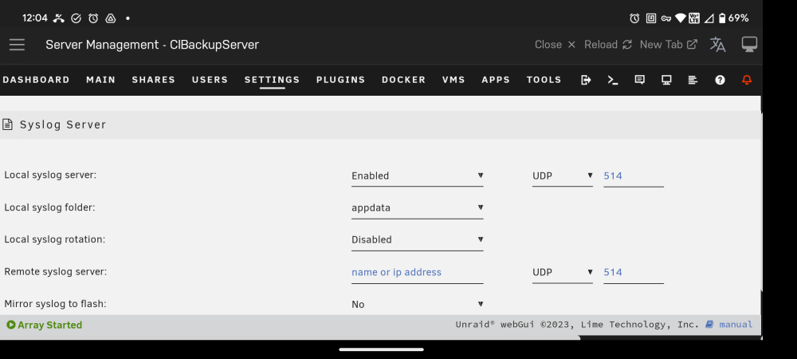Switch to the VMs tab
The width and height of the screenshot is (797, 359).
point(453,80)
